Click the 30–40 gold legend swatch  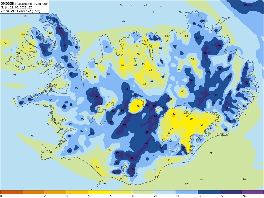tap(77, 192)
